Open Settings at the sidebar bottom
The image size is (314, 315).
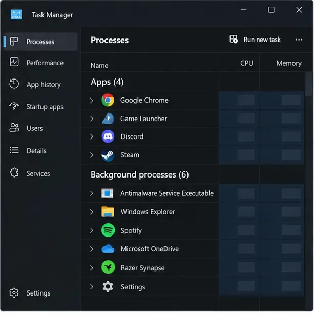tap(40, 293)
